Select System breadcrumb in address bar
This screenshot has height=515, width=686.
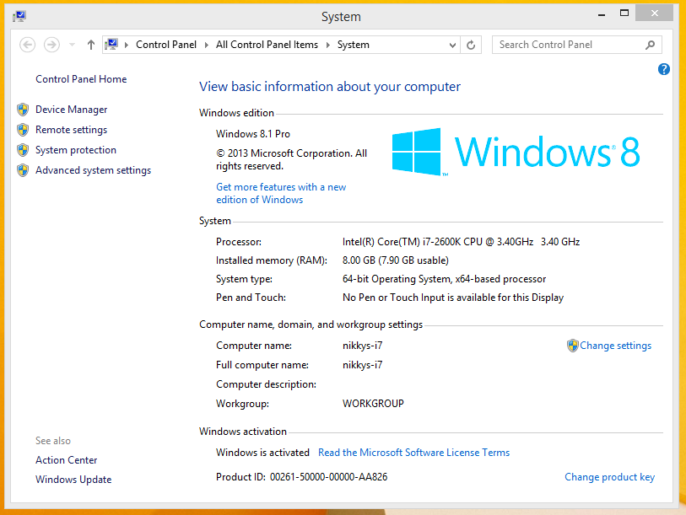tap(353, 45)
